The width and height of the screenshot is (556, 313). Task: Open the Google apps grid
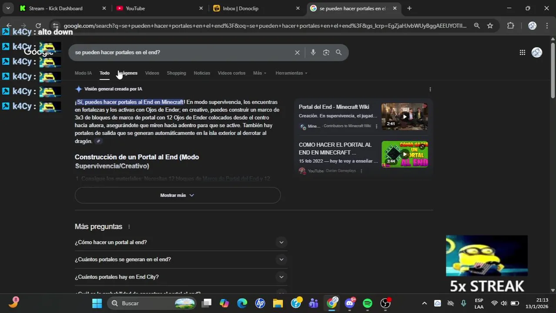tap(522, 53)
